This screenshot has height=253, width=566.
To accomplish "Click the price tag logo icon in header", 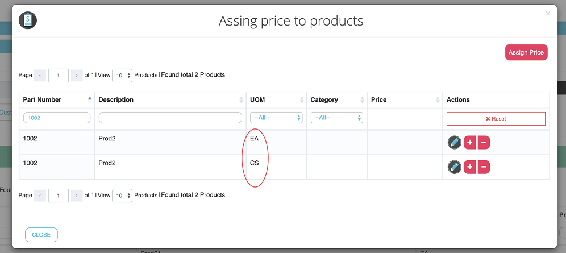I will pos(28,20).
